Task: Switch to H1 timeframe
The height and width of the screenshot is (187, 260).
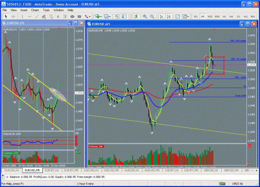Action: tap(224, 16)
